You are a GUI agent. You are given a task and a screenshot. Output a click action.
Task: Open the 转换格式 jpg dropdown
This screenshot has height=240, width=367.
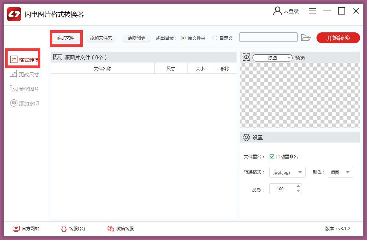pyautogui.click(x=287, y=172)
